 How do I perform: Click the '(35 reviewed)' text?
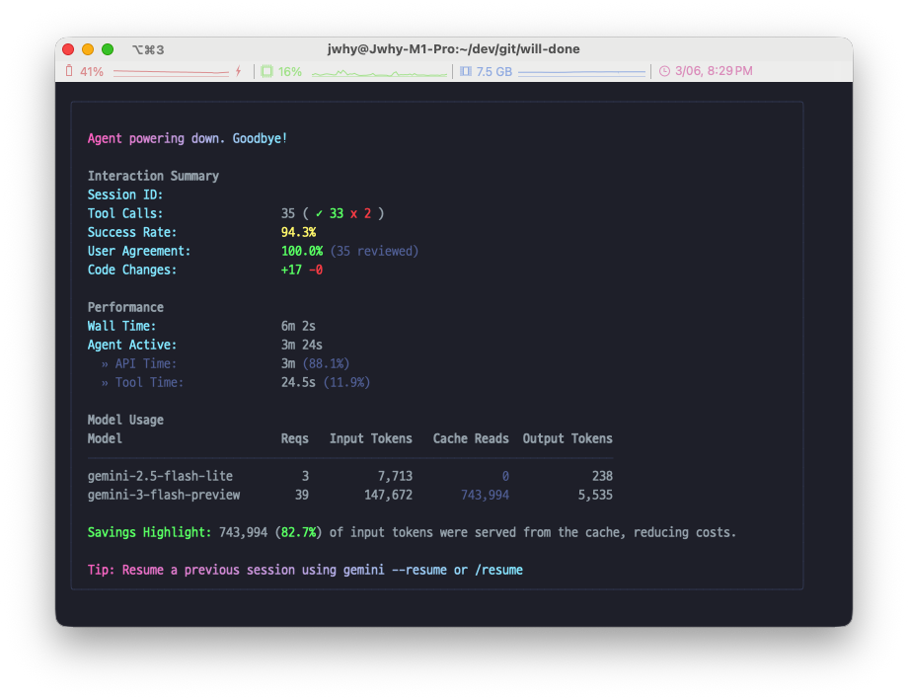pyautogui.click(x=374, y=251)
